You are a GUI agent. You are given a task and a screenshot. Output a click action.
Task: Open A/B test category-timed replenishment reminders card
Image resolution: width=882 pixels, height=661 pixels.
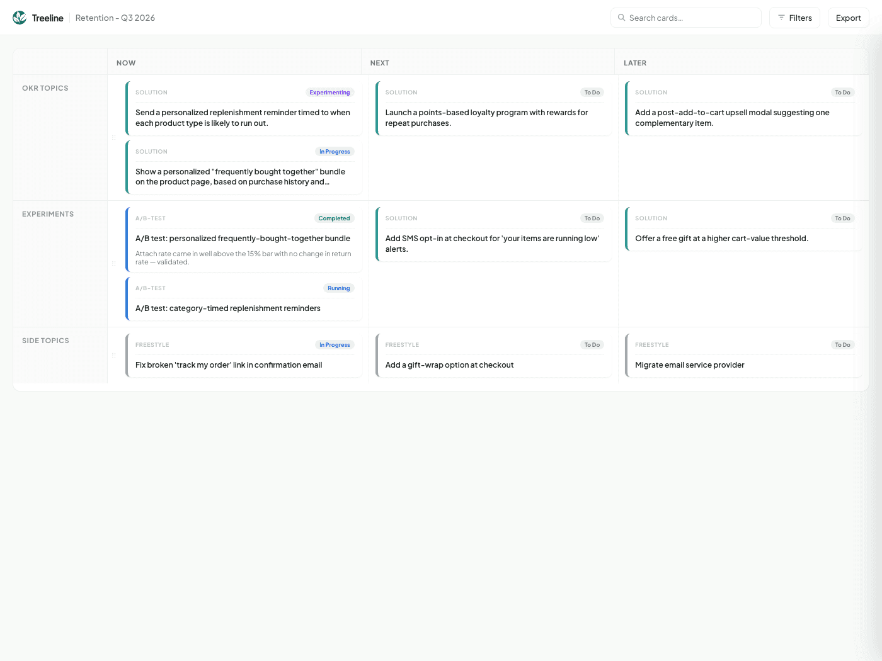[x=244, y=299]
